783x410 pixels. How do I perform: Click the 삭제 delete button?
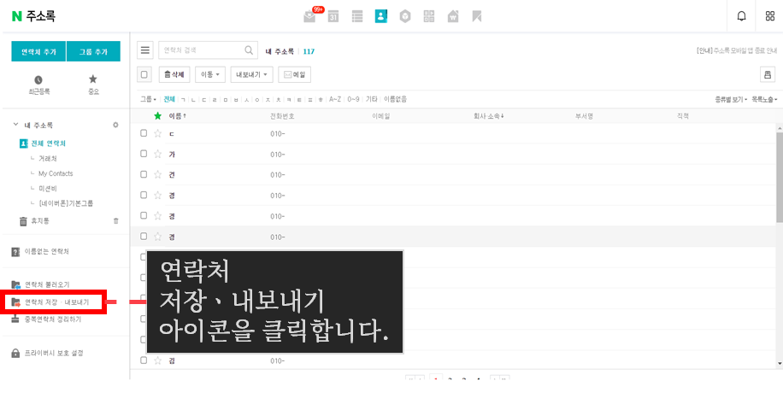pyautogui.click(x=174, y=75)
